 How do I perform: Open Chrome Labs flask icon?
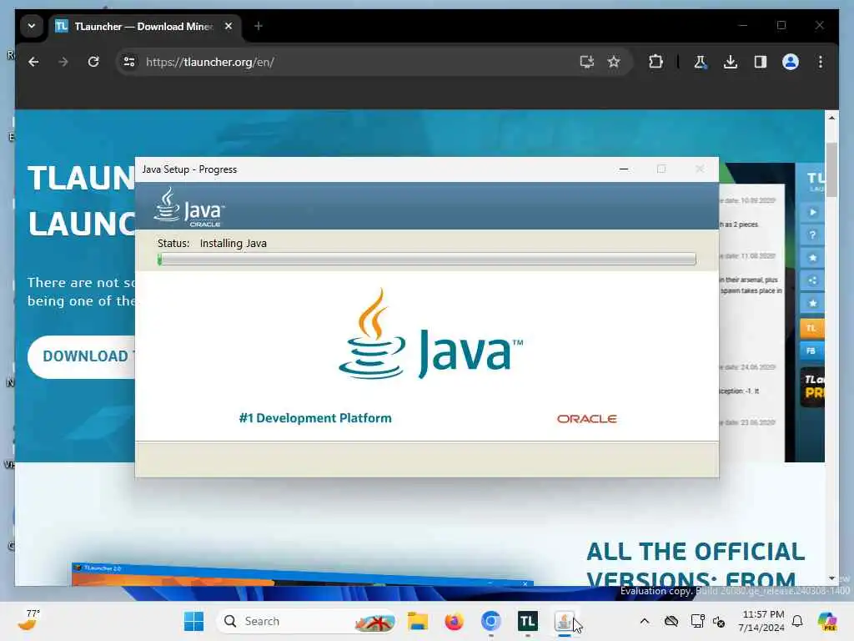coord(701,62)
